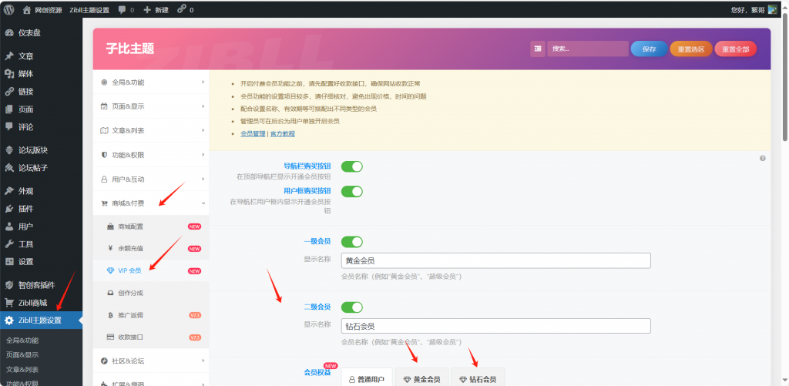789x386 pixels.
Task: Toggle the 导航栏购买按钮 switch
Action: [x=351, y=166]
